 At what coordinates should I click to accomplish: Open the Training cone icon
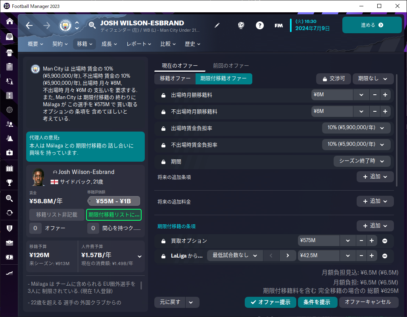10,138
